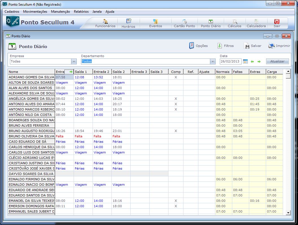This screenshot has height=225, width=298.
Task: Click the Data field showing 26/02/2013
Action: coord(230,62)
